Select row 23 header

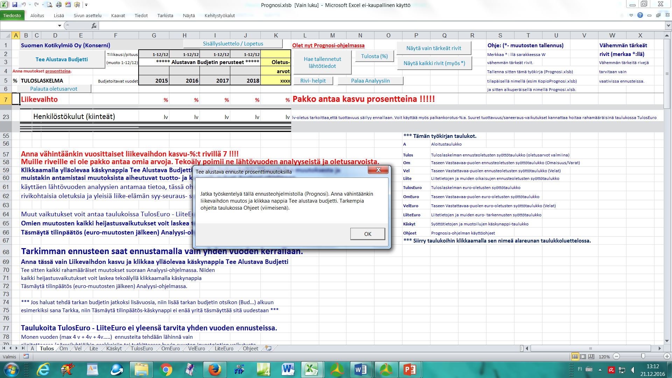pyautogui.click(x=6, y=117)
